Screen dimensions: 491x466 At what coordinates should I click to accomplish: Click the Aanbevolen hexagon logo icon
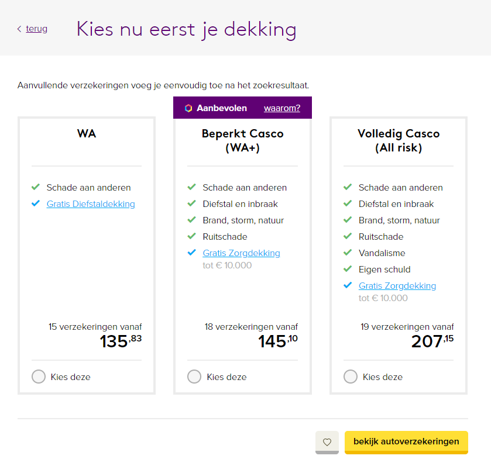pyautogui.click(x=188, y=108)
